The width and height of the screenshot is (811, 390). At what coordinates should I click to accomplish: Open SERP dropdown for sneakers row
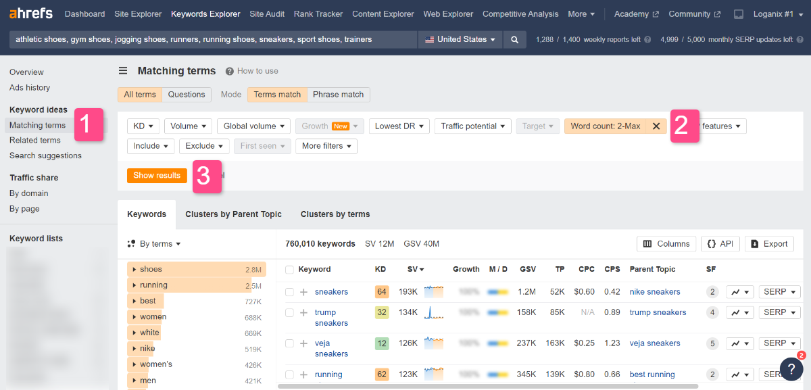[x=779, y=292]
